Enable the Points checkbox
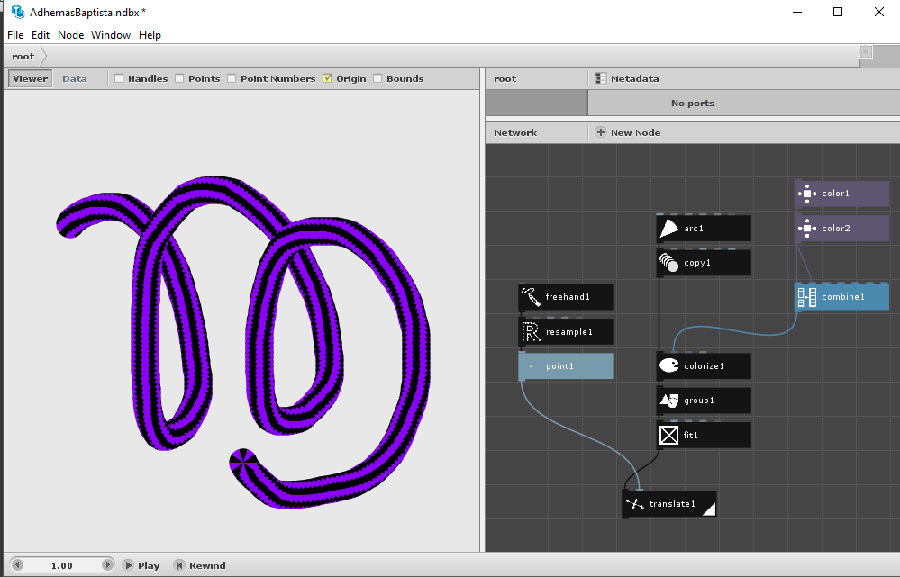 point(179,78)
